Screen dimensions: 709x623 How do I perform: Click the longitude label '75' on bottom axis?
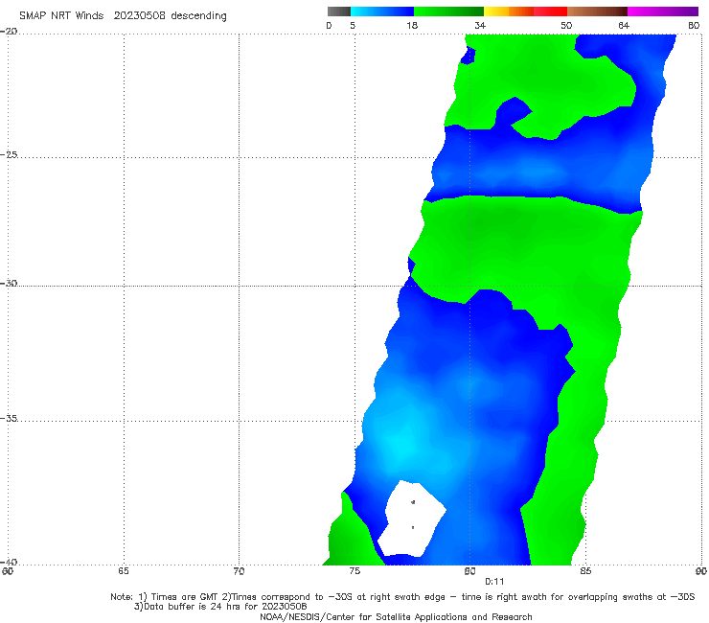point(354,571)
